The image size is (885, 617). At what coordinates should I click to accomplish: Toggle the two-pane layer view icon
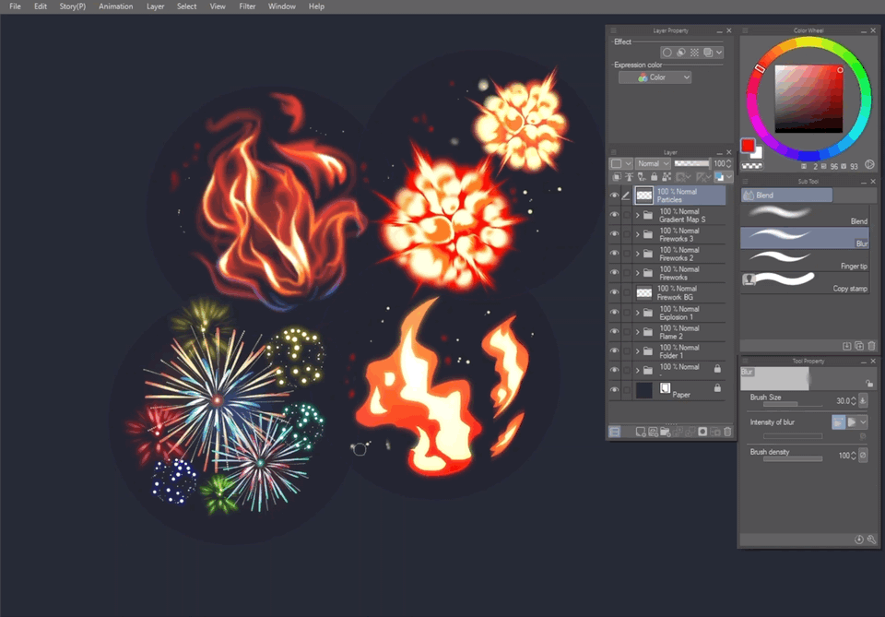click(x=615, y=432)
